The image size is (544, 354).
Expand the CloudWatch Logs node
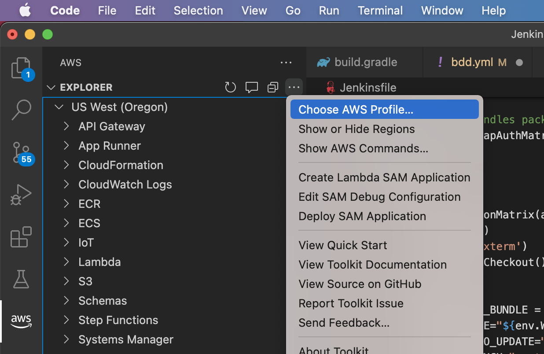[66, 184]
